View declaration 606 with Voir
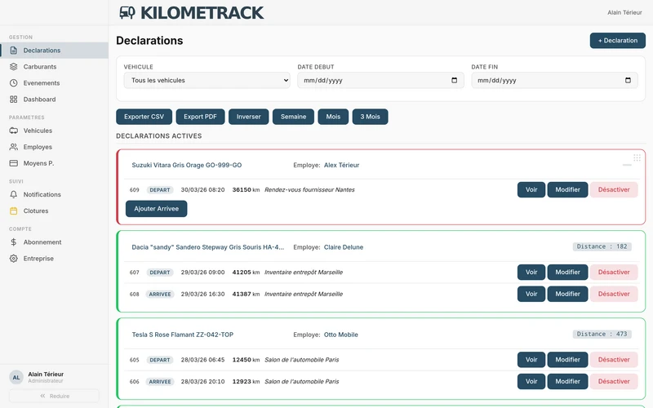Screen dimensions: 653x408 (531, 381)
